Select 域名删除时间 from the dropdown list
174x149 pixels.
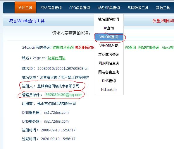[x=108, y=19]
